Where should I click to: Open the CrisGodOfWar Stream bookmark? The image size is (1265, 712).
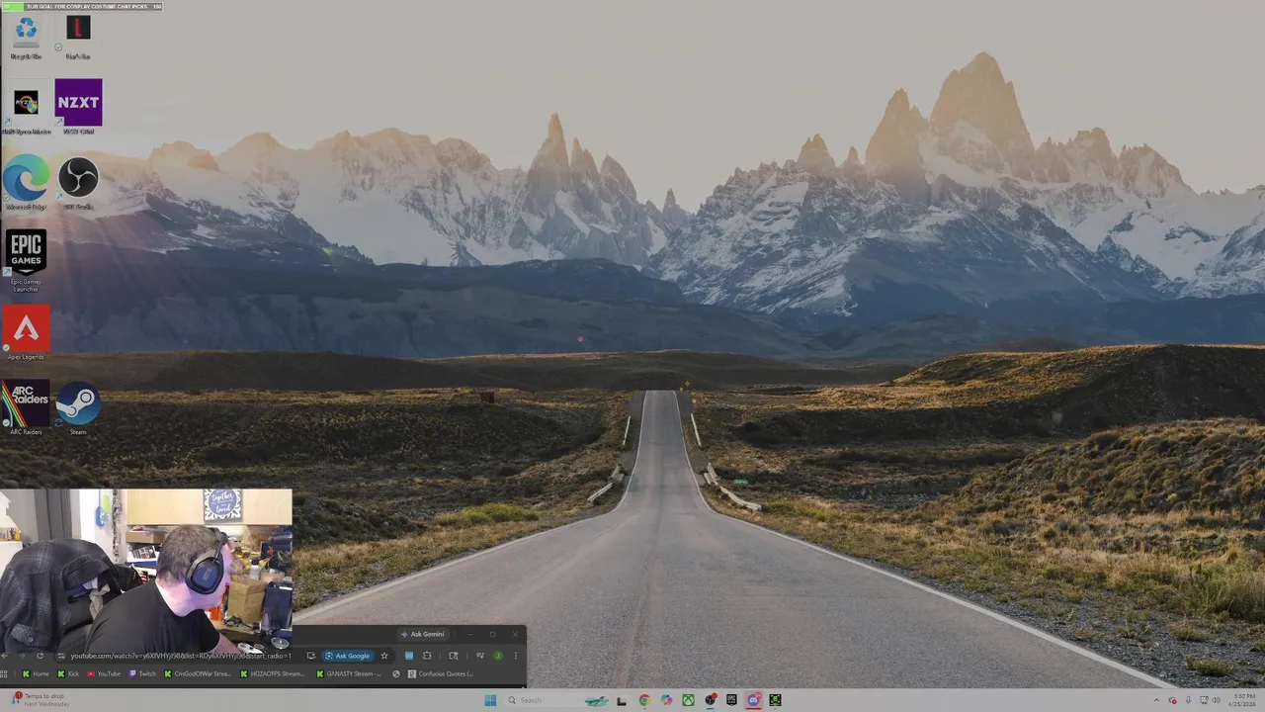[x=198, y=673]
